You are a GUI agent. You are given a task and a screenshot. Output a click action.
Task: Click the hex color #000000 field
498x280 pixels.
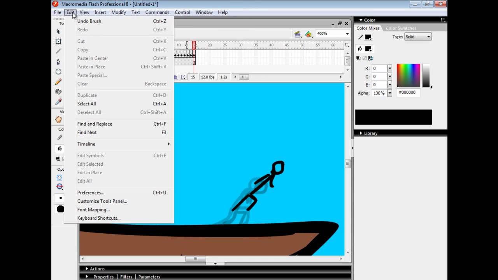pos(409,93)
